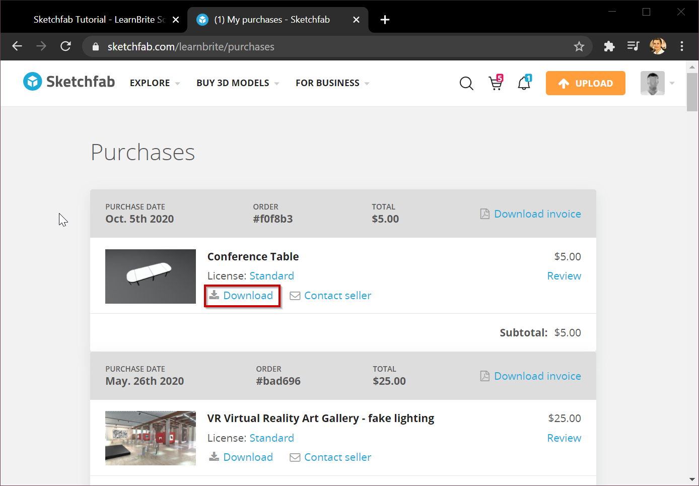Viewport: 699px width, 486px height.
Task: Review the Conference Table purchase
Action: 564,276
